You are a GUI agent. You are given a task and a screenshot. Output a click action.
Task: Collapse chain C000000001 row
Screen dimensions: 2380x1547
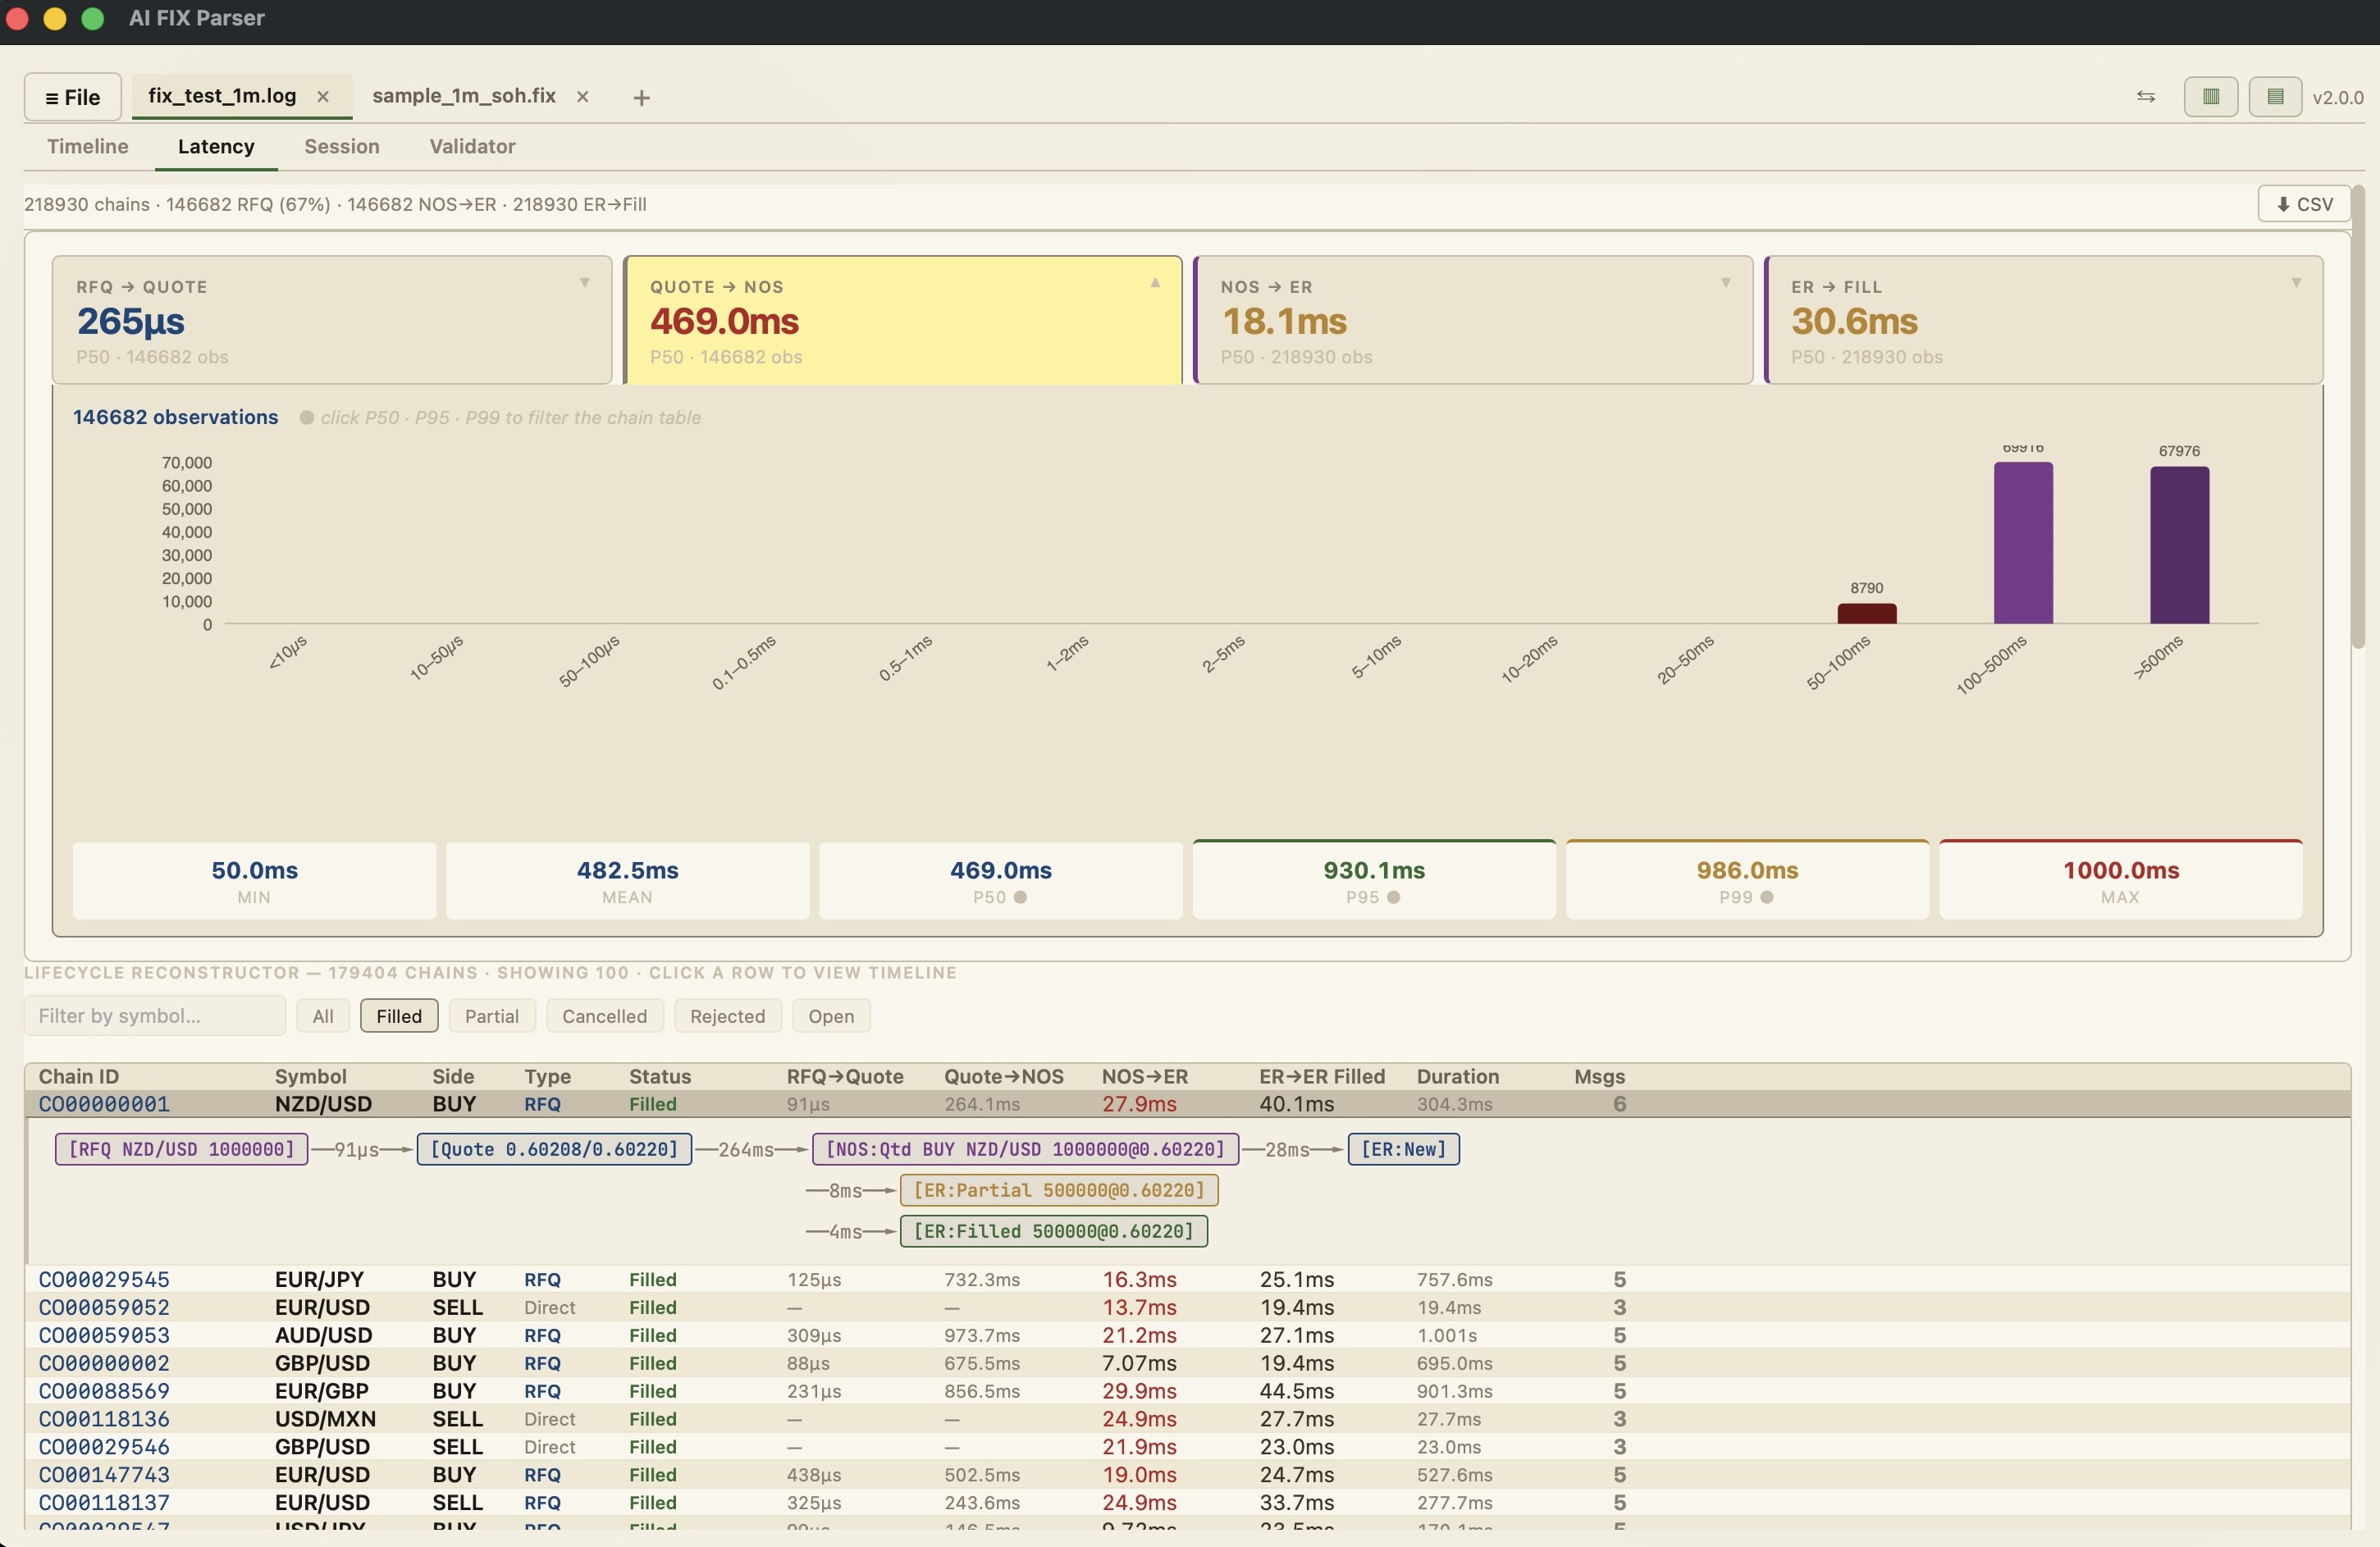1187,1104
